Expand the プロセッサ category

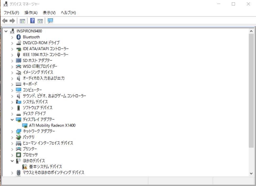point(12,155)
